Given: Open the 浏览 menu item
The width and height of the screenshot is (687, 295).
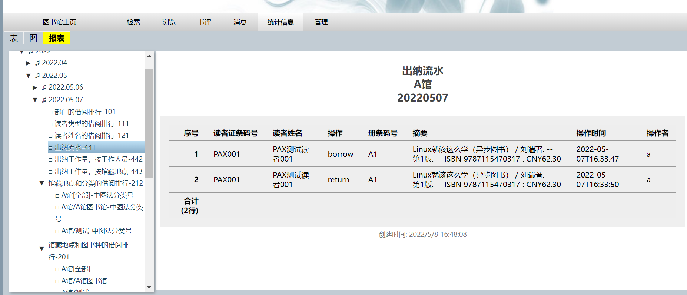Looking at the screenshot, I should click(x=169, y=22).
